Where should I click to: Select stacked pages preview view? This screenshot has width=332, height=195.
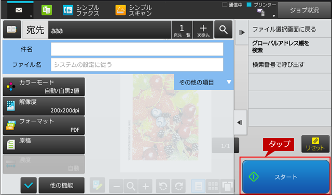227,186
